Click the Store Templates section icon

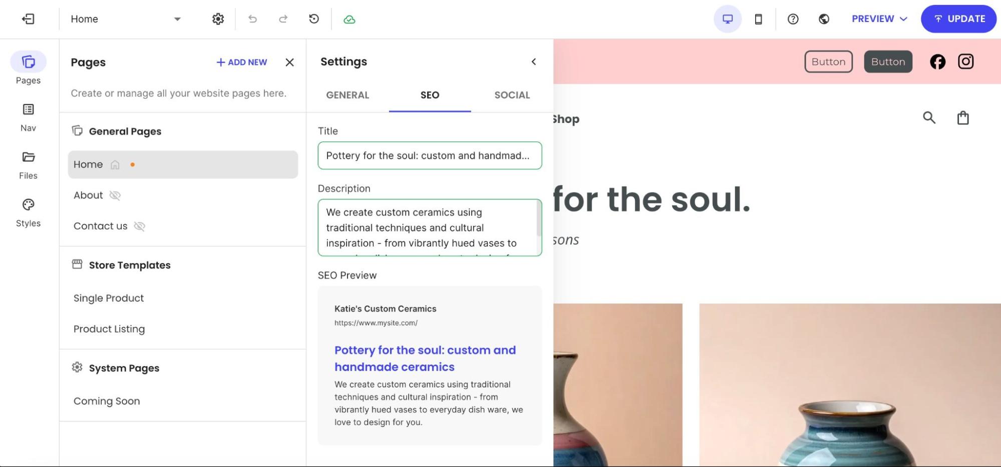pos(77,264)
